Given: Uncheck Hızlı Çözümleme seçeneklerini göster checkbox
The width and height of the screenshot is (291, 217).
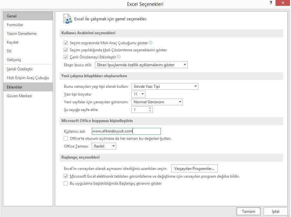Looking at the screenshot, I should pos(66,50).
